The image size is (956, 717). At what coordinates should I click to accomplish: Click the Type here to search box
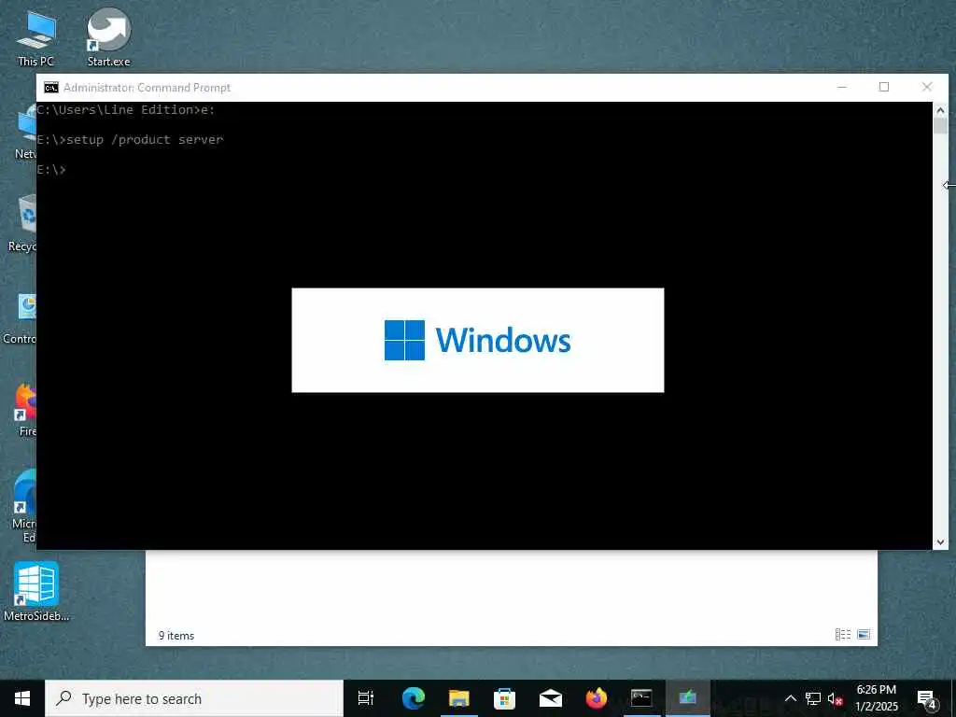(194, 698)
